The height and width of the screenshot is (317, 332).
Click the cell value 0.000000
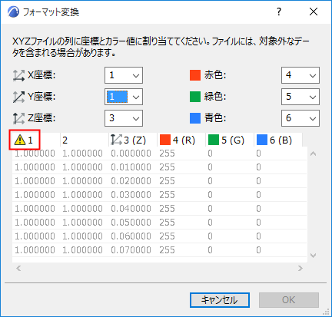pos(131,154)
